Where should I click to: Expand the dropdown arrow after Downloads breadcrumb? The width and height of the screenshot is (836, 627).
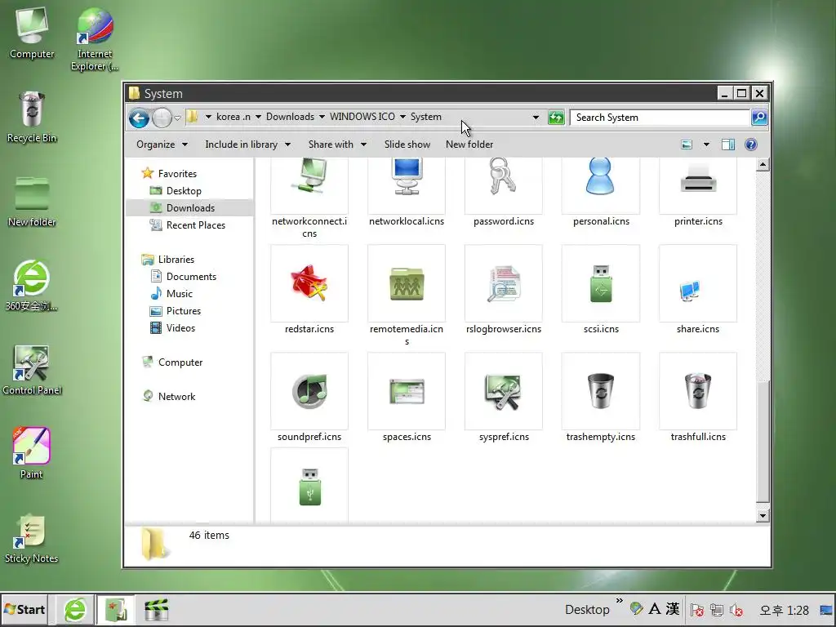pyautogui.click(x=322, y=117)
